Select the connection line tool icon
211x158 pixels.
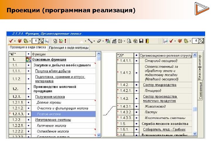coord(90,41)
